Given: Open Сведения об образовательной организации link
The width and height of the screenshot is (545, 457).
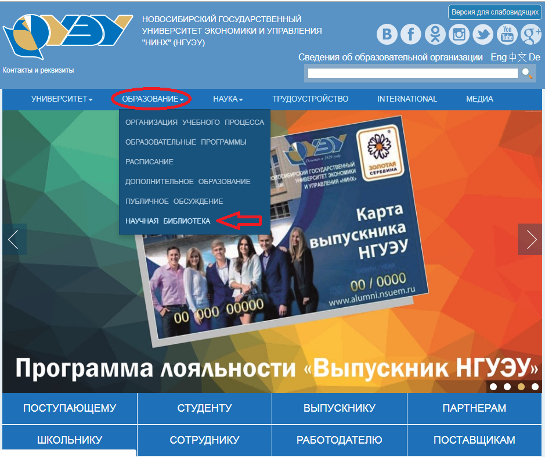Looking at the screenshot, I should (391, 57).
